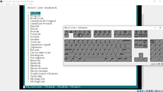Click the left arrow key on soft keyboard
The width and height of the screenshot is (163, 92).
[x=137, y=60]
